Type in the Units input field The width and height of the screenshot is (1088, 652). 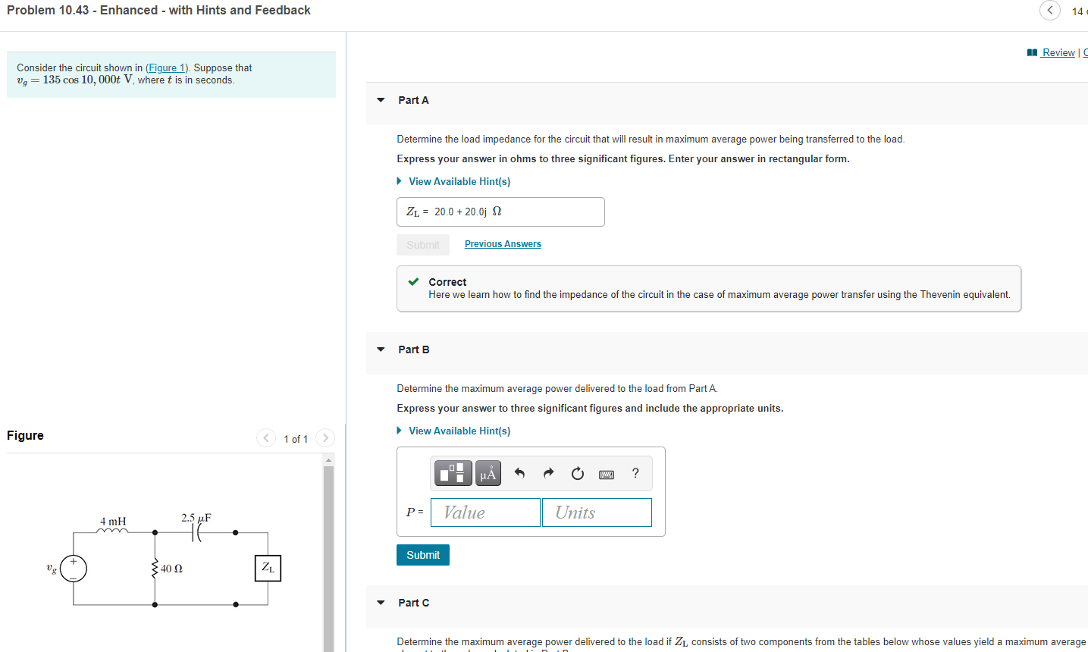[596, 512]
